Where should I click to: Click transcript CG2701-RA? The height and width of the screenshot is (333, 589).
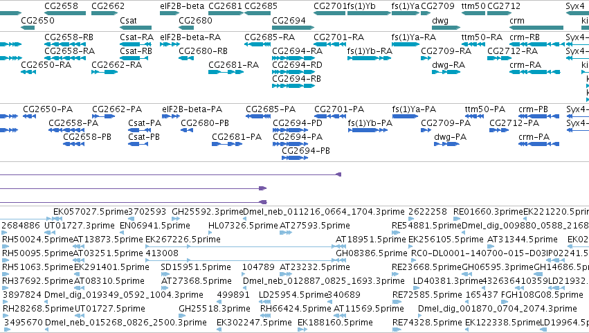click(329, 44)
